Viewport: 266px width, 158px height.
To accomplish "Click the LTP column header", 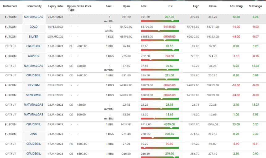I will point(169,6).
